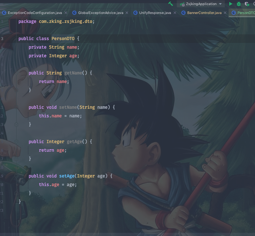Collapse the setAge method fold marker
The height and width of the screenshot is (236, 255).
tap(16, 176)
